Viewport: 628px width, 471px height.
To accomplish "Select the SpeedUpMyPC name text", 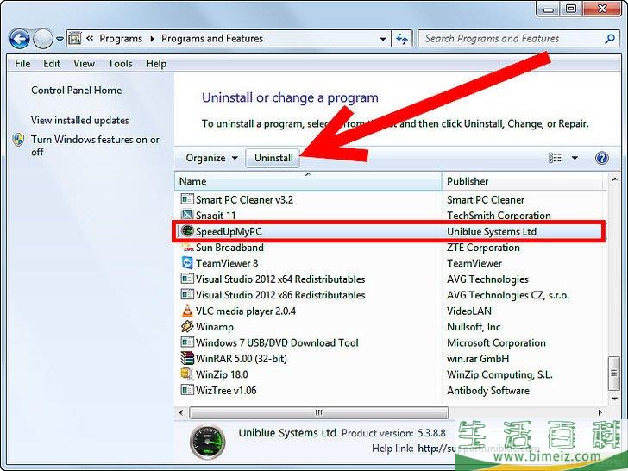I will pos(229,231).
